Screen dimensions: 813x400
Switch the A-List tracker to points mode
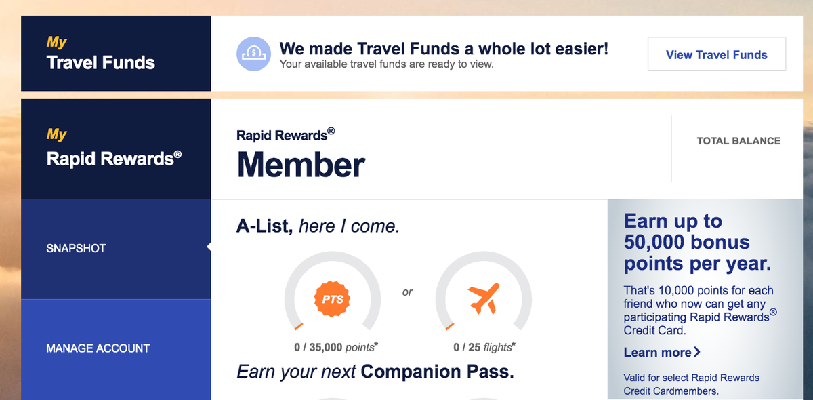pos(333,297)
